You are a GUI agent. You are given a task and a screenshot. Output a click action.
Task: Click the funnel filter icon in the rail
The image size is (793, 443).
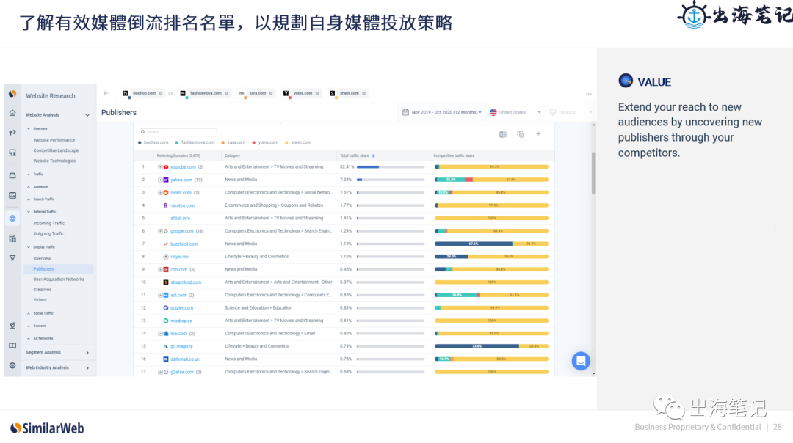tap(12, 257)
